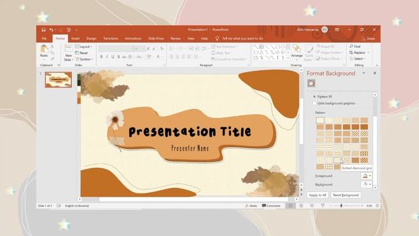Image resolution: width=419 pixels, height=236 pixels.
Task: Save the presentation from Quick Access Toolbar
Action: [x=44, y=29]
